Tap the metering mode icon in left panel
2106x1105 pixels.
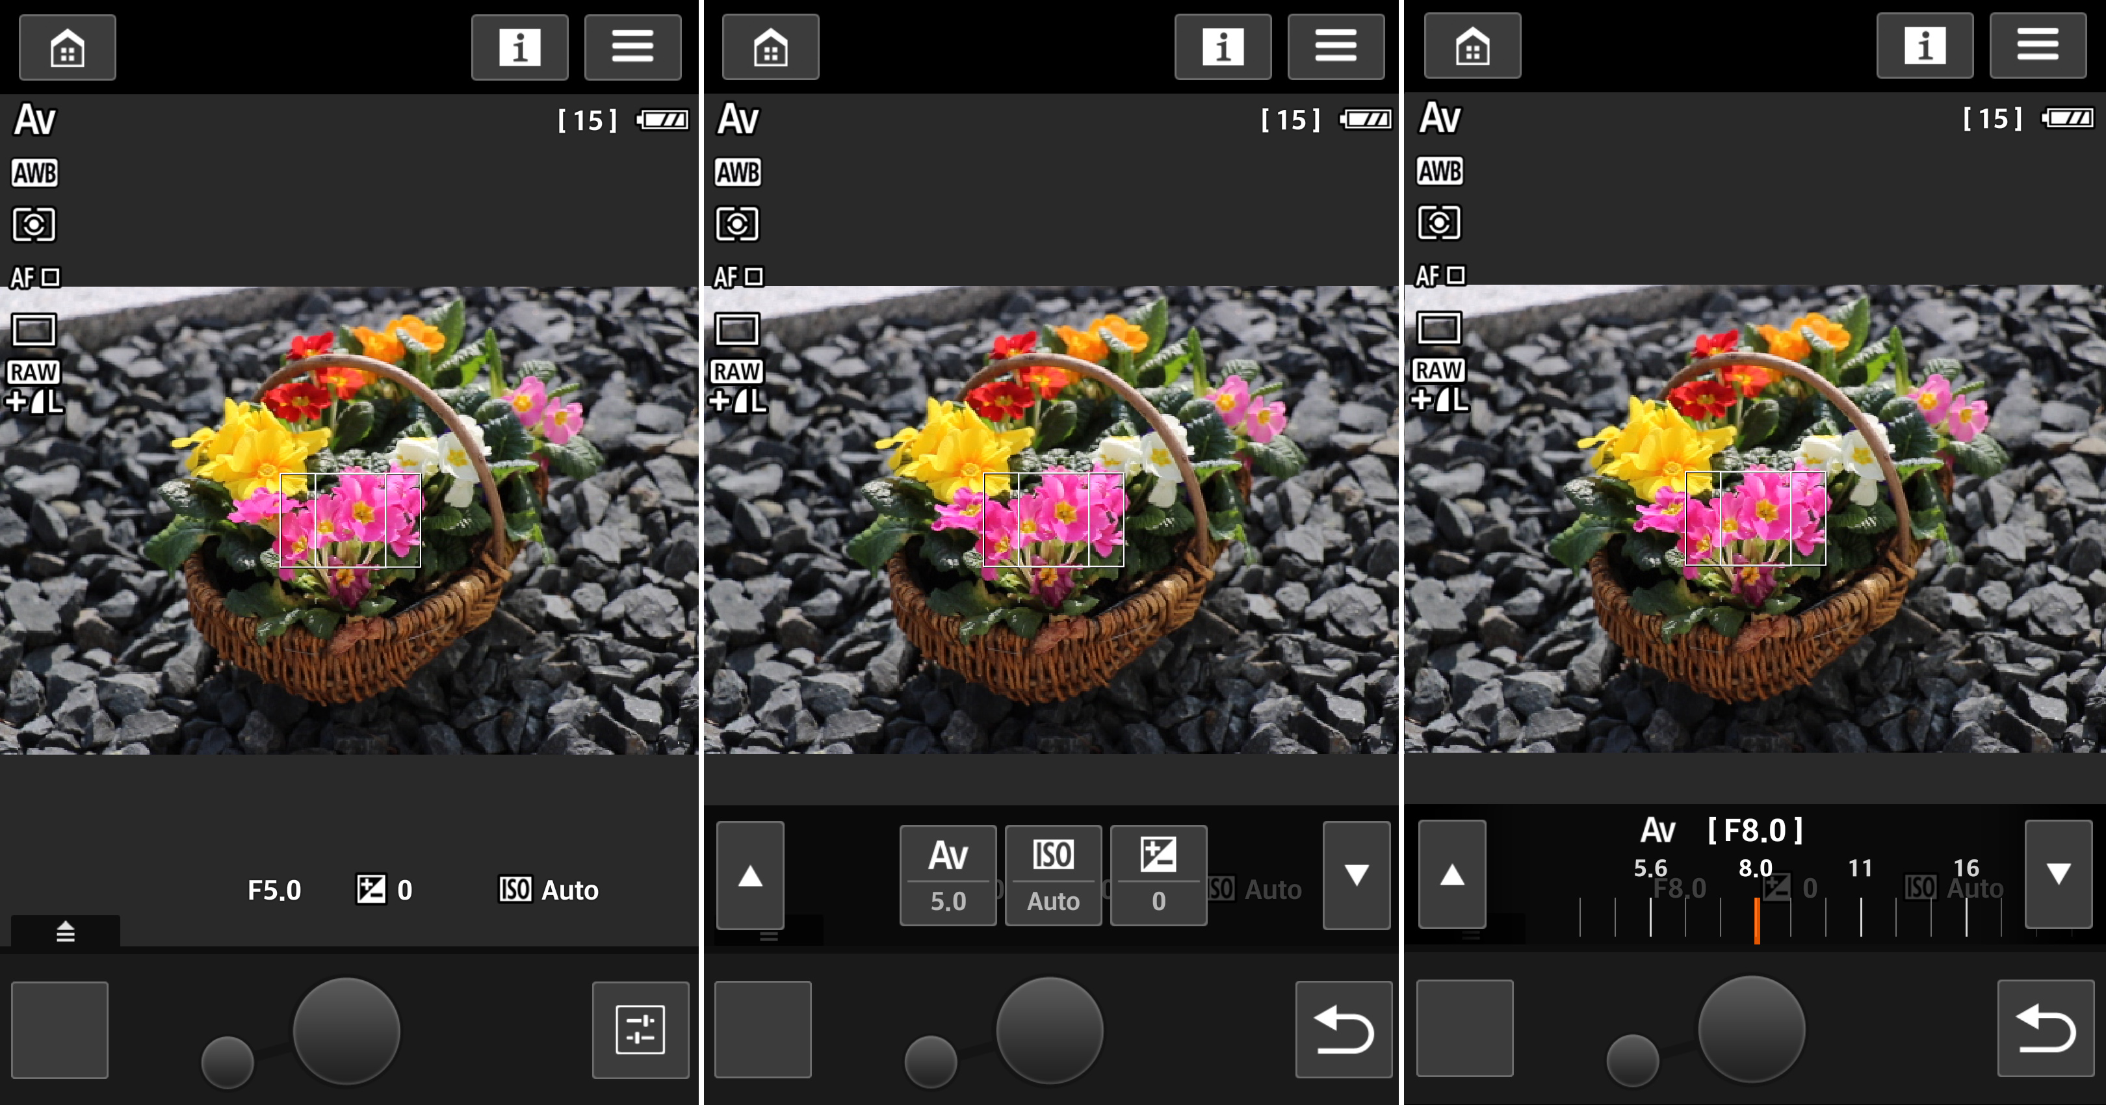(34, 224)
